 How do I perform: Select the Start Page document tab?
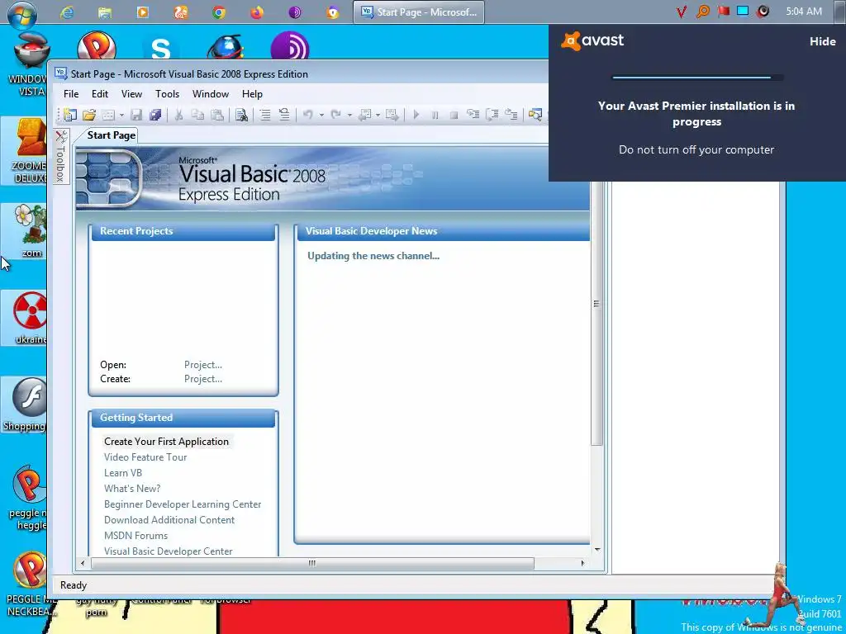click(112, 135)
